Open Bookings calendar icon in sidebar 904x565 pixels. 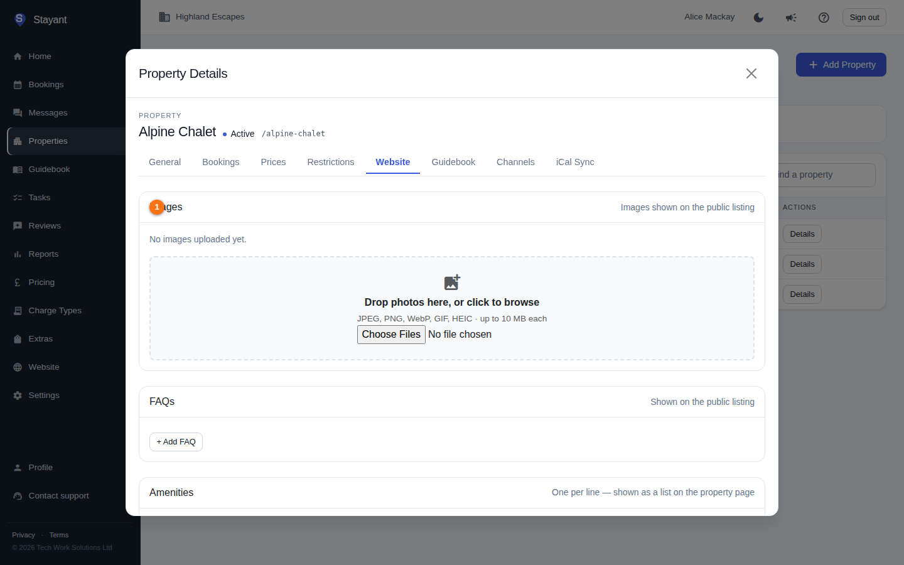(18, 85)
